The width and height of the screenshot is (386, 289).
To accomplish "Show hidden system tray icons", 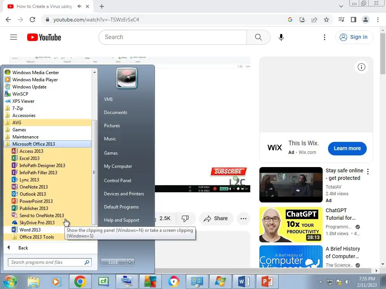I will (x=320, y=282).
